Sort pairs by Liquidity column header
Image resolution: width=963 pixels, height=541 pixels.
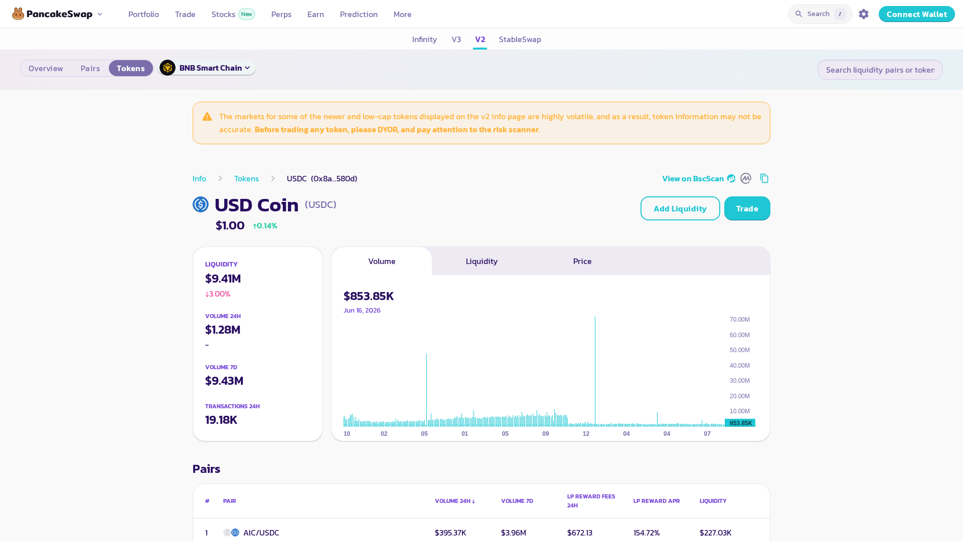click(x=713, y=501)
